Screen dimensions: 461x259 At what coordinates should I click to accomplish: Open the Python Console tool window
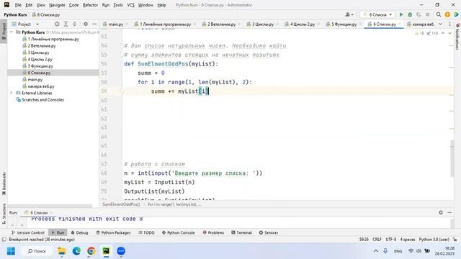[178, 232]
